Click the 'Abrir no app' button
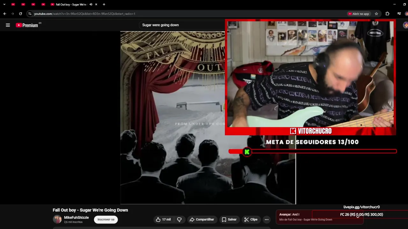This screenshot has height=229, width=408. (x=359, y=14)
